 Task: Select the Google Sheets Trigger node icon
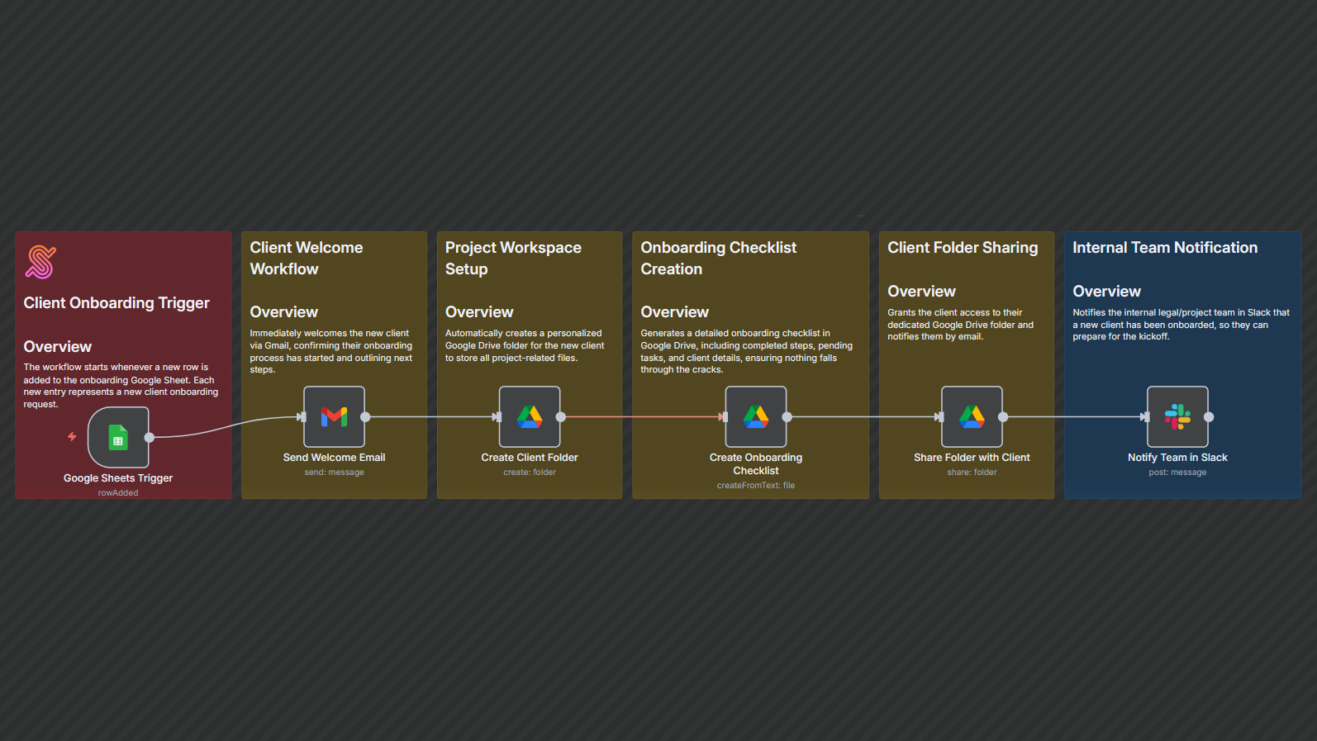click(118, 438)
